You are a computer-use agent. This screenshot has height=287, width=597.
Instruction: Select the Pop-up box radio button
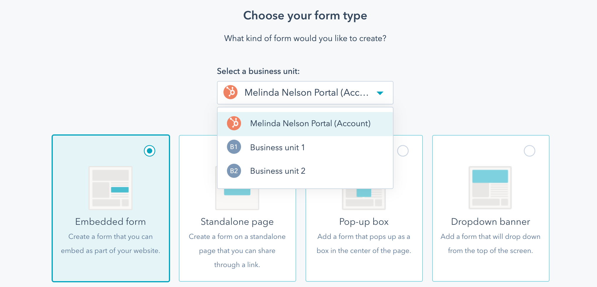pyautogui.click(x=402, y=151)
